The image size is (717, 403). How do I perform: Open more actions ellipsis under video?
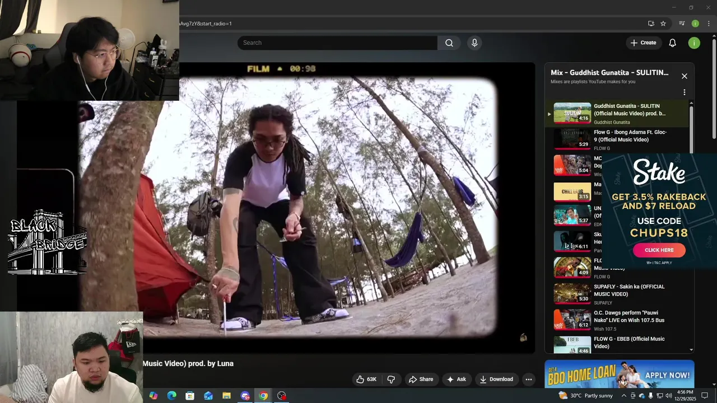tap(528, 379)
